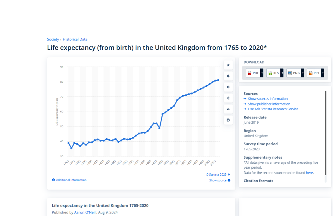
Task: Click the 2015 data point on chart
Action: pos(215,80)
